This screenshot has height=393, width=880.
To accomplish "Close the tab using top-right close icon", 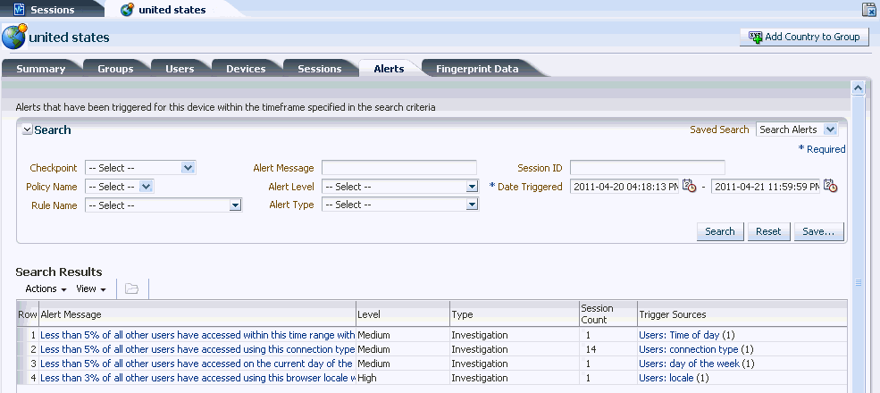I will (868, 9).
